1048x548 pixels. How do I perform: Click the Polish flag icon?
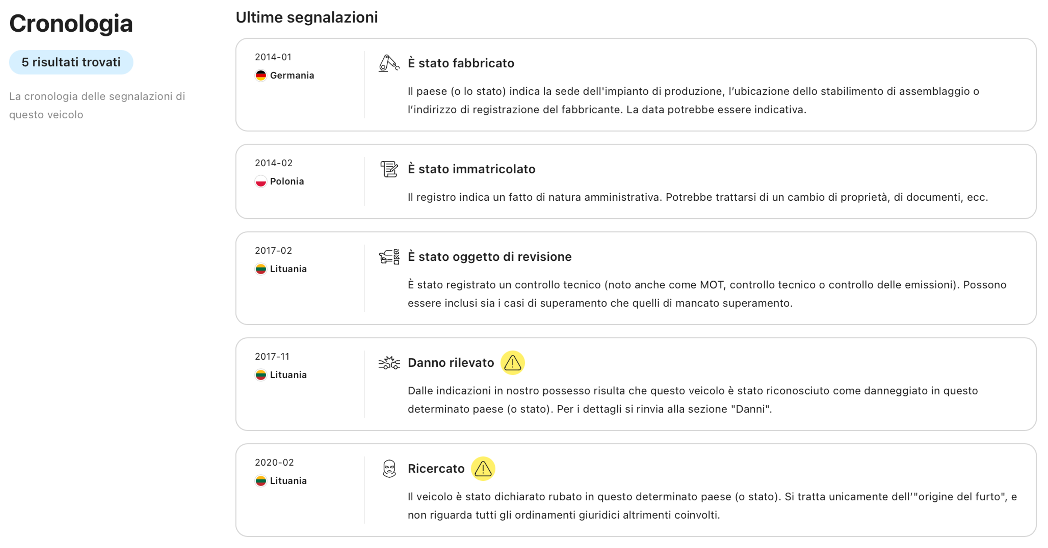[x=261, y=181]
